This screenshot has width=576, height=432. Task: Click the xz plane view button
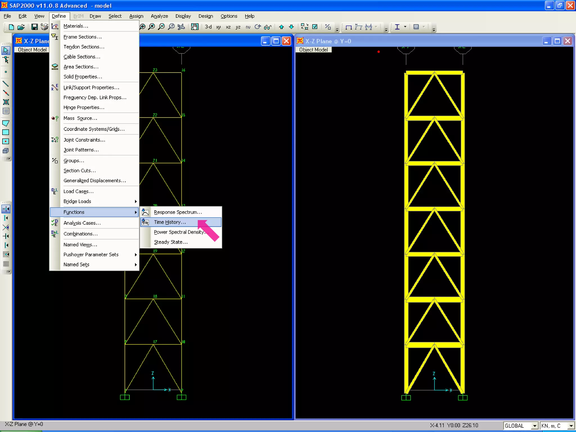coord(228,27)
